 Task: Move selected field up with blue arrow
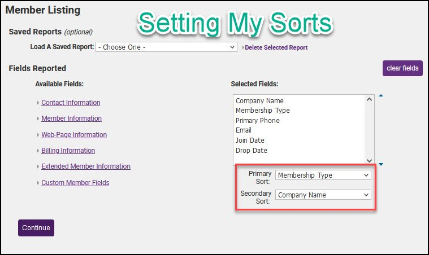[x=381, y=96]
